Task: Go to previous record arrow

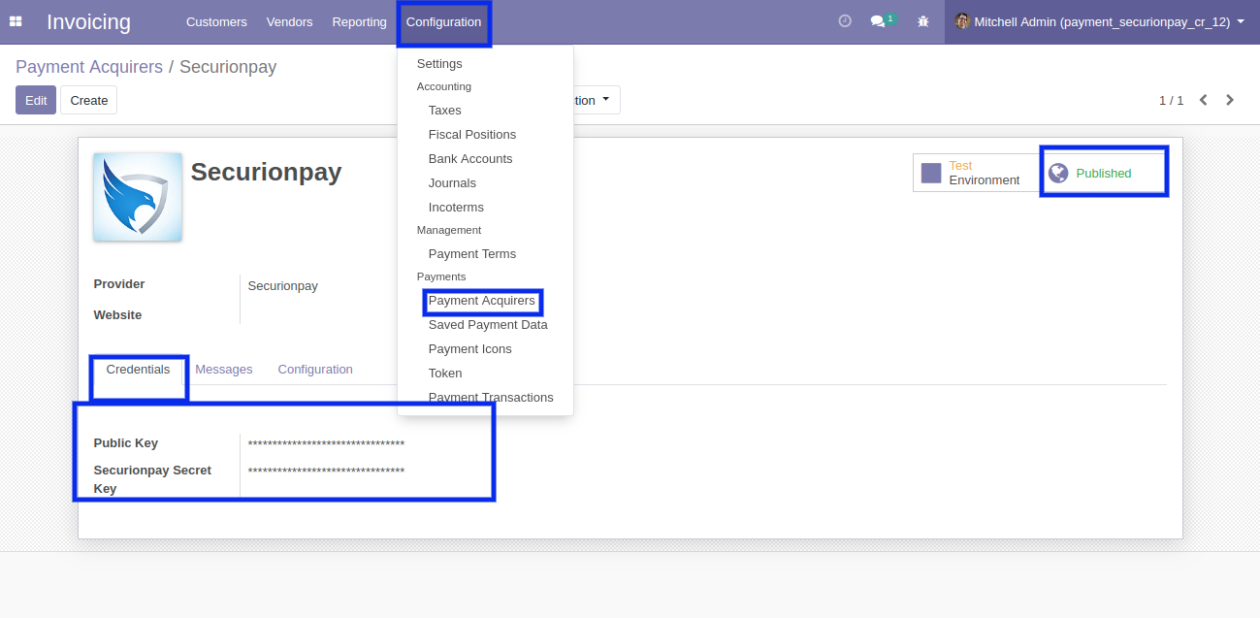Action: tap(1203, 100)
